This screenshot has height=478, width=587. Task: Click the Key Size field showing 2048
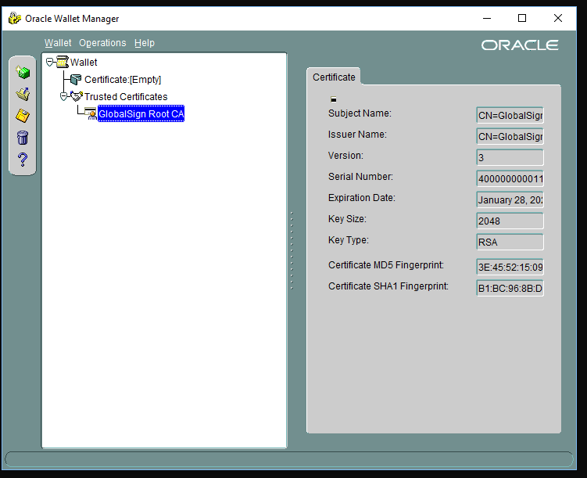coord(510,221)
